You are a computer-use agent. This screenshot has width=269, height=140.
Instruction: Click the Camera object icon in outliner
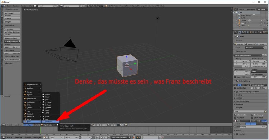click(x=239, y=20)
